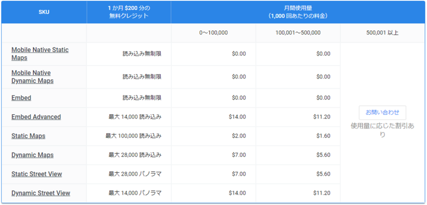
Task: Open the Dynamic Street View link
Action: pyautogui.click(x=41, y=193)
